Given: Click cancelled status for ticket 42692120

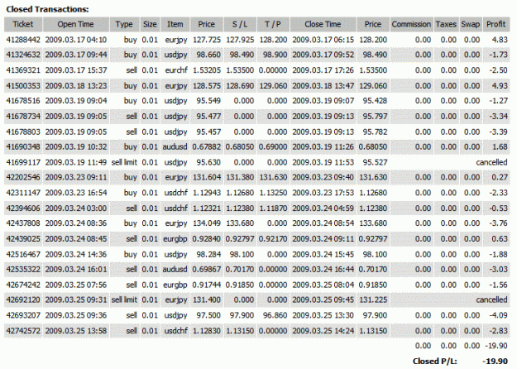Looking at the screenshot, I should coord(491,300).
